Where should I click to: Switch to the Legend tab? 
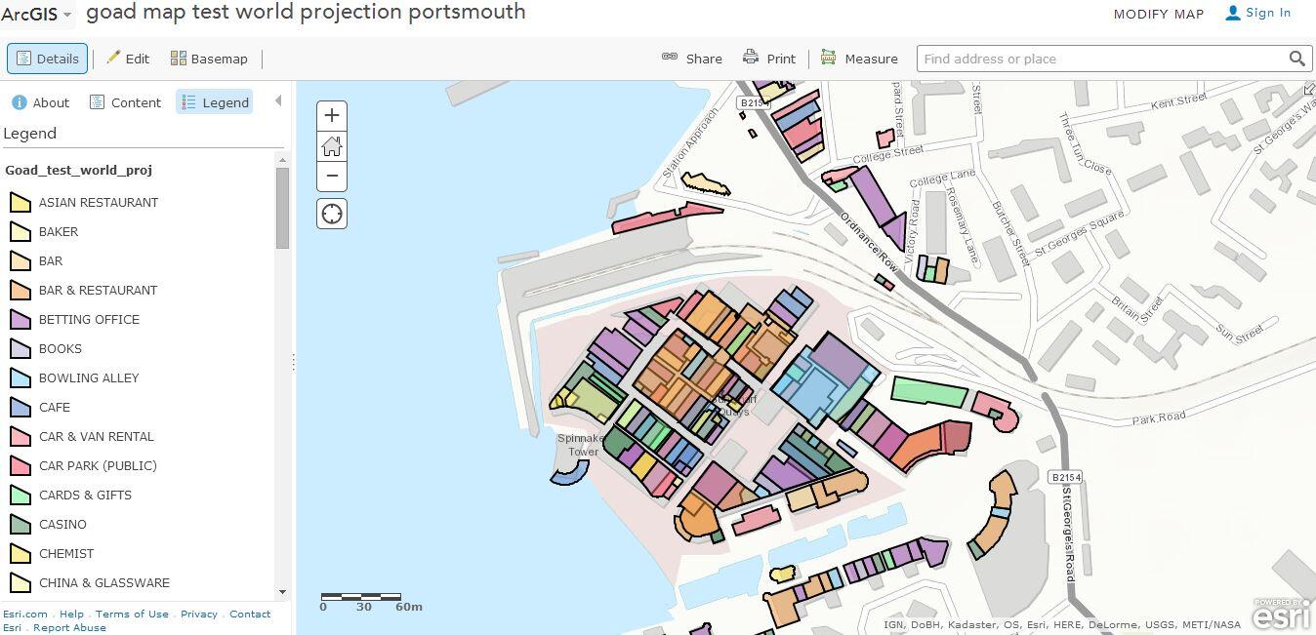pos(215,102)
